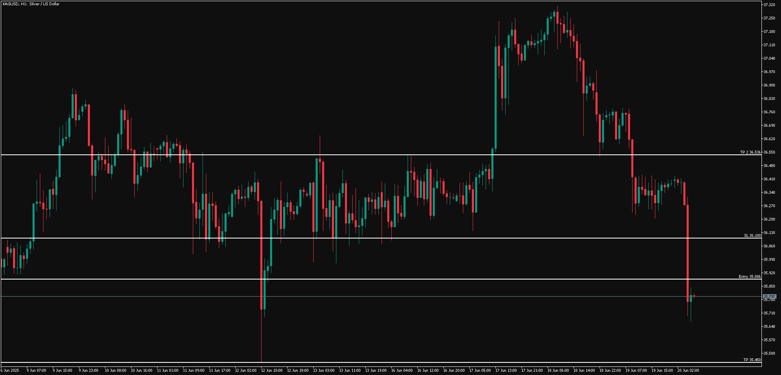Click the '9 Jun 15:00' time label
This screenshot has height=375, width=781.
pos(63,371)
